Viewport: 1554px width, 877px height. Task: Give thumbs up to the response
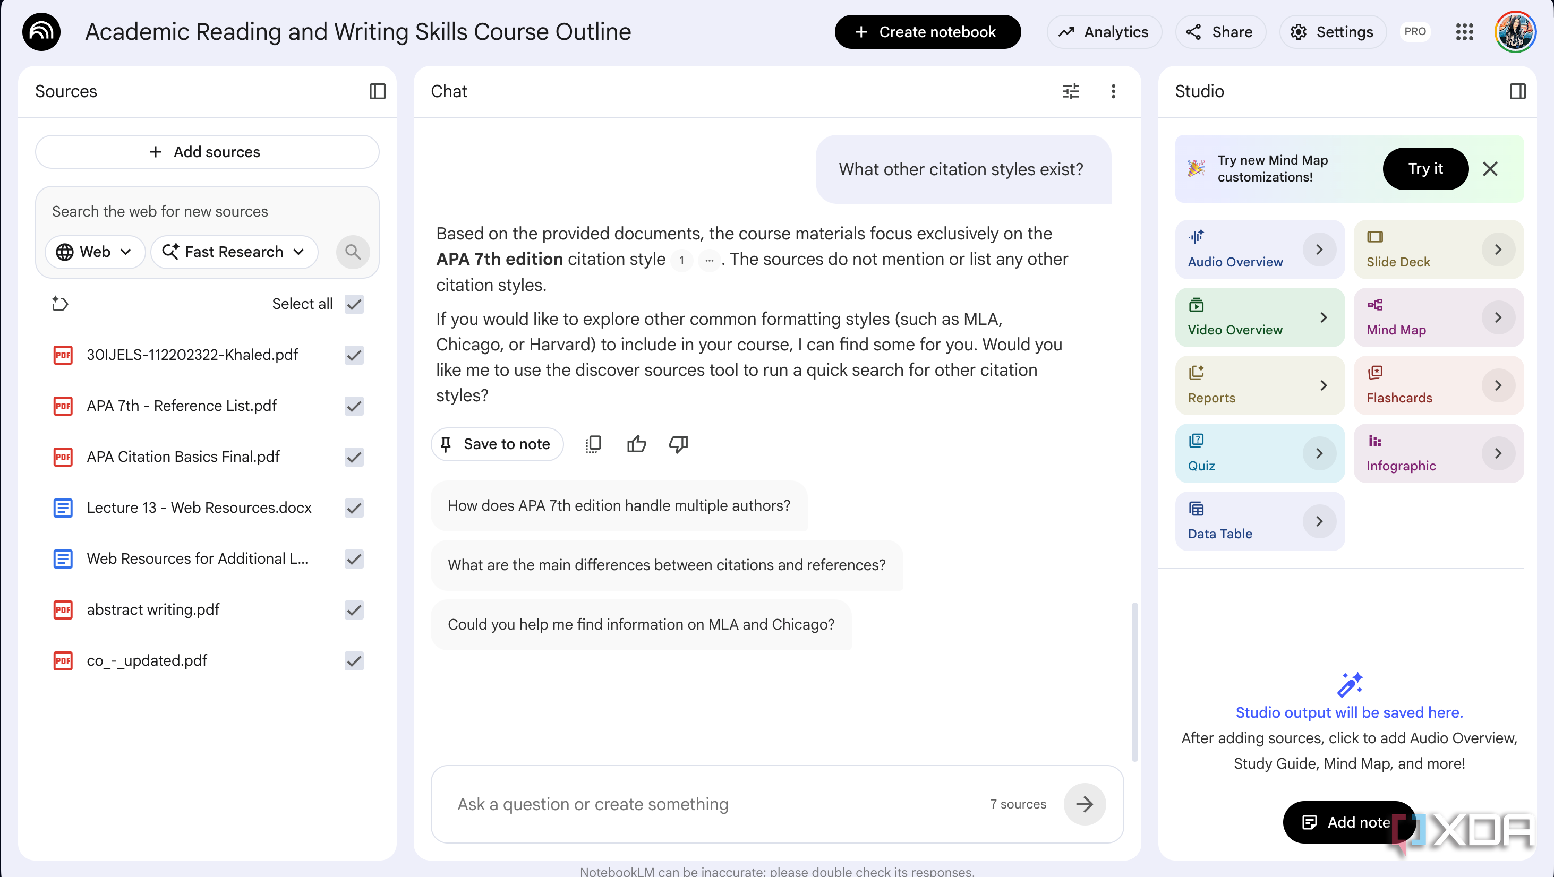pos(636,444)
